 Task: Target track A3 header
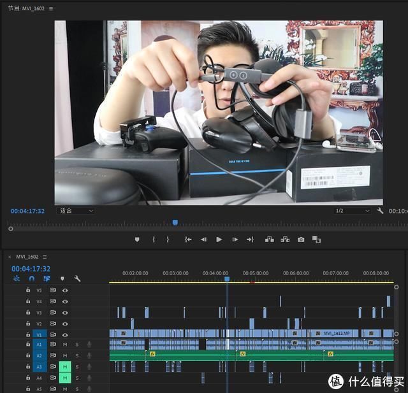pyautogui.click(x=40, y=367)
